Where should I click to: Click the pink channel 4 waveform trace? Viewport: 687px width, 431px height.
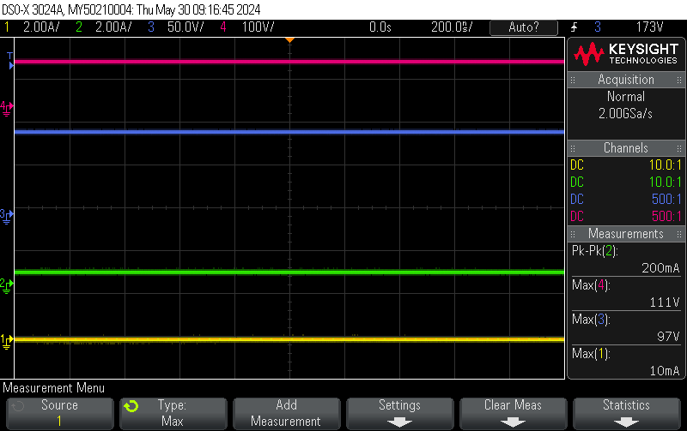(289, 62)
